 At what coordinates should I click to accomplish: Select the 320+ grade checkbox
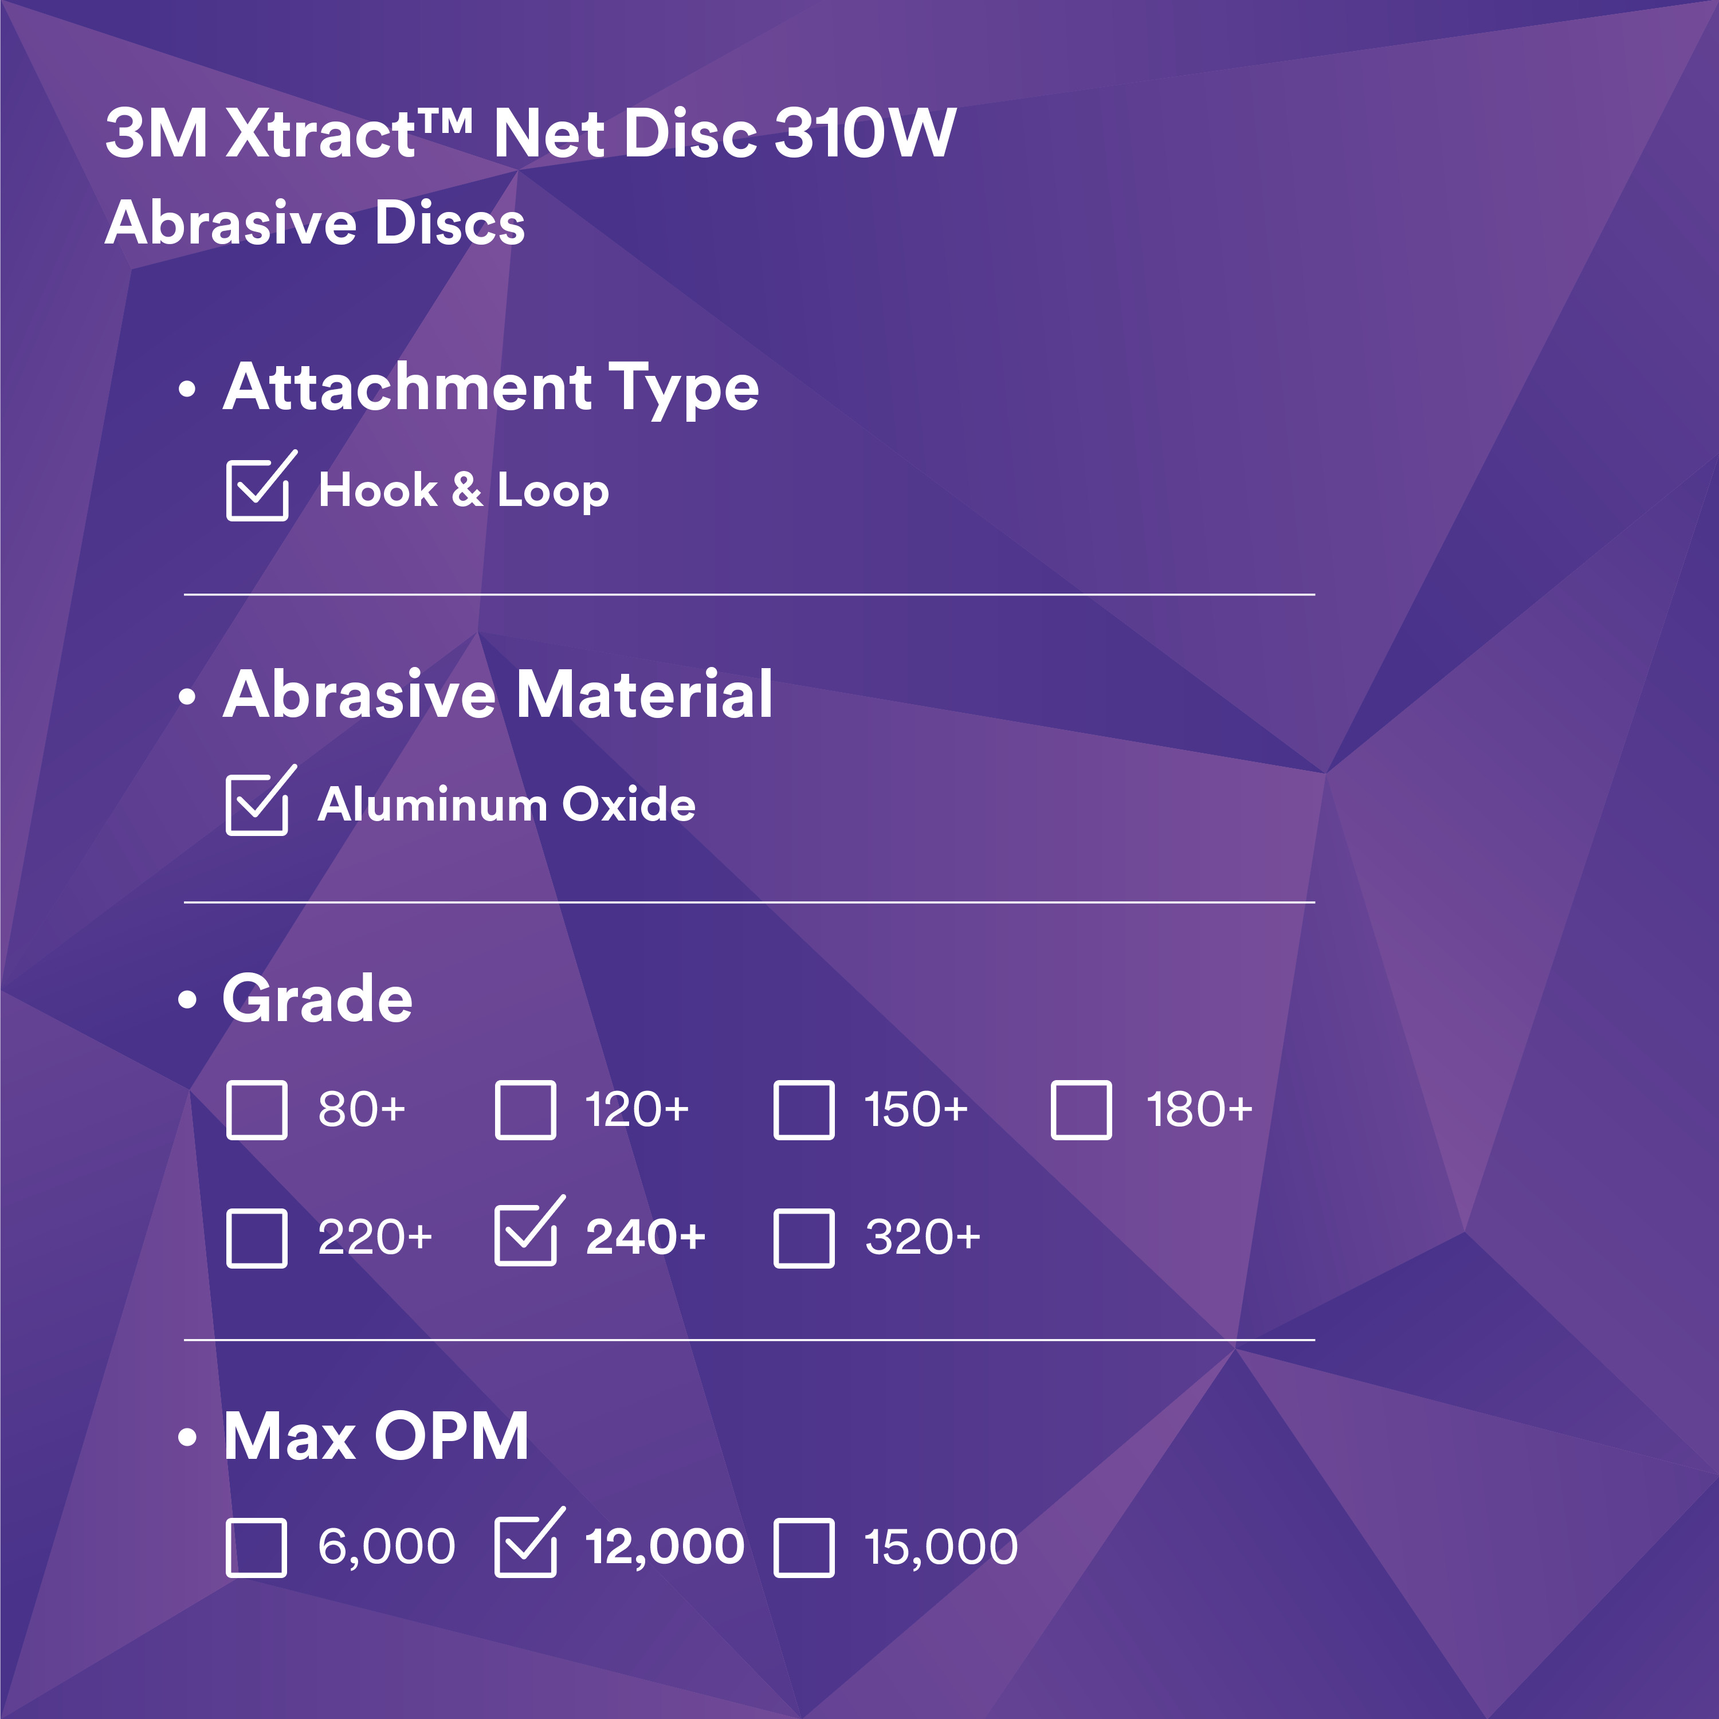point(803,1238)
